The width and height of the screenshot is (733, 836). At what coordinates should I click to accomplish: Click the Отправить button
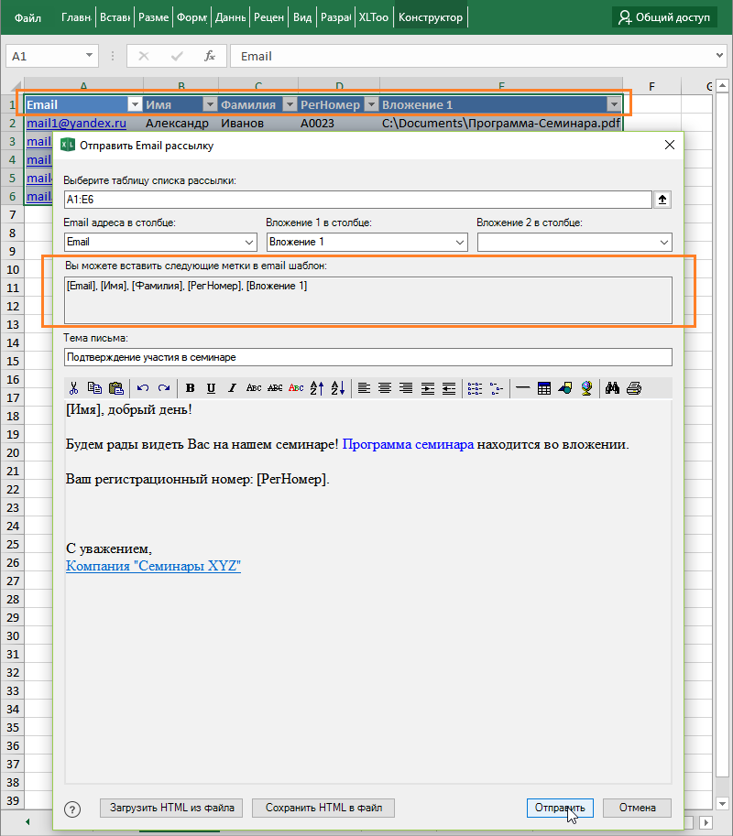[560, 808]
